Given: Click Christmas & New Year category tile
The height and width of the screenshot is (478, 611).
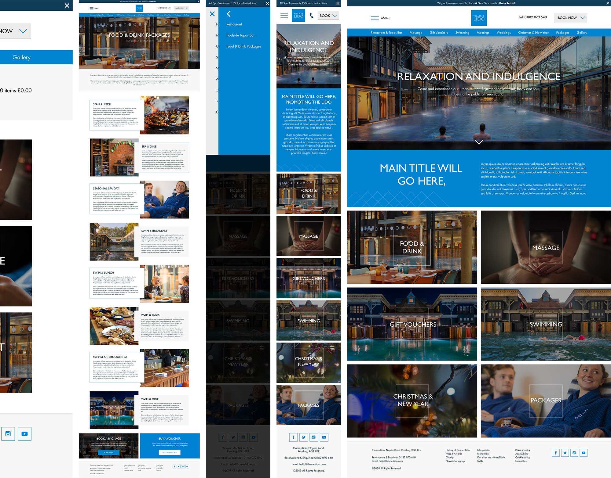Looking at the screenshot, I should (413, 400).
